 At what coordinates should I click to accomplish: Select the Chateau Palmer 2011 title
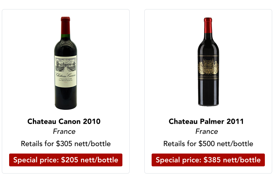point(206,121)
